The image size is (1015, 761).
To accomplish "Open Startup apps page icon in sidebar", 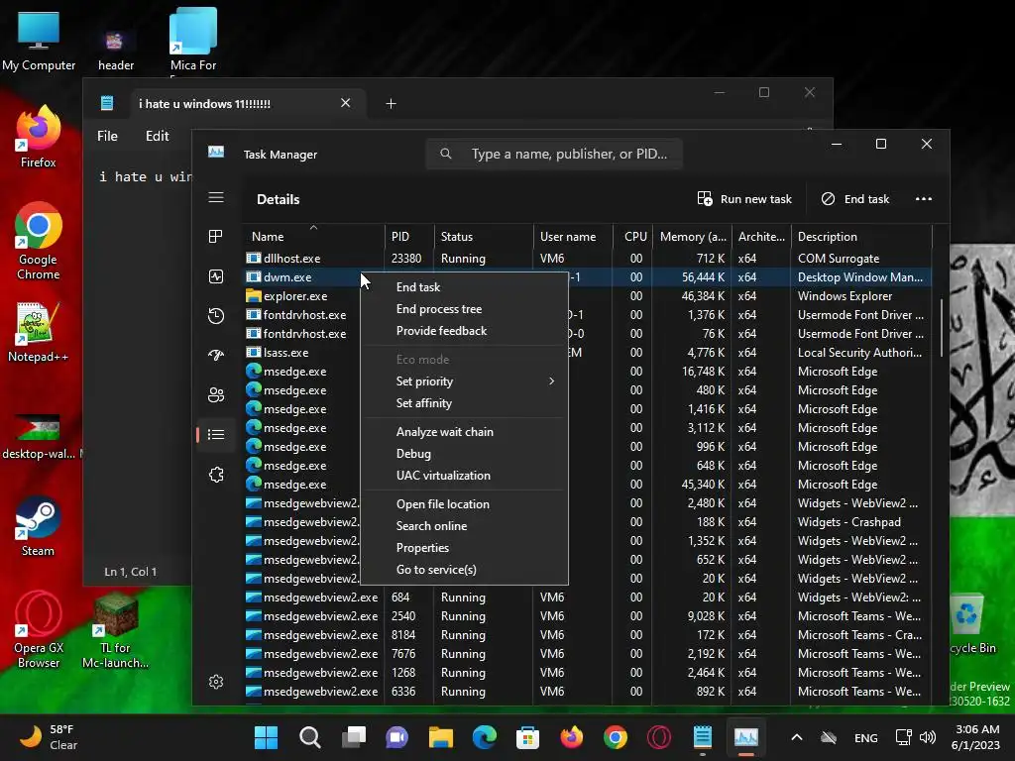I will click(x=216, y=355).
